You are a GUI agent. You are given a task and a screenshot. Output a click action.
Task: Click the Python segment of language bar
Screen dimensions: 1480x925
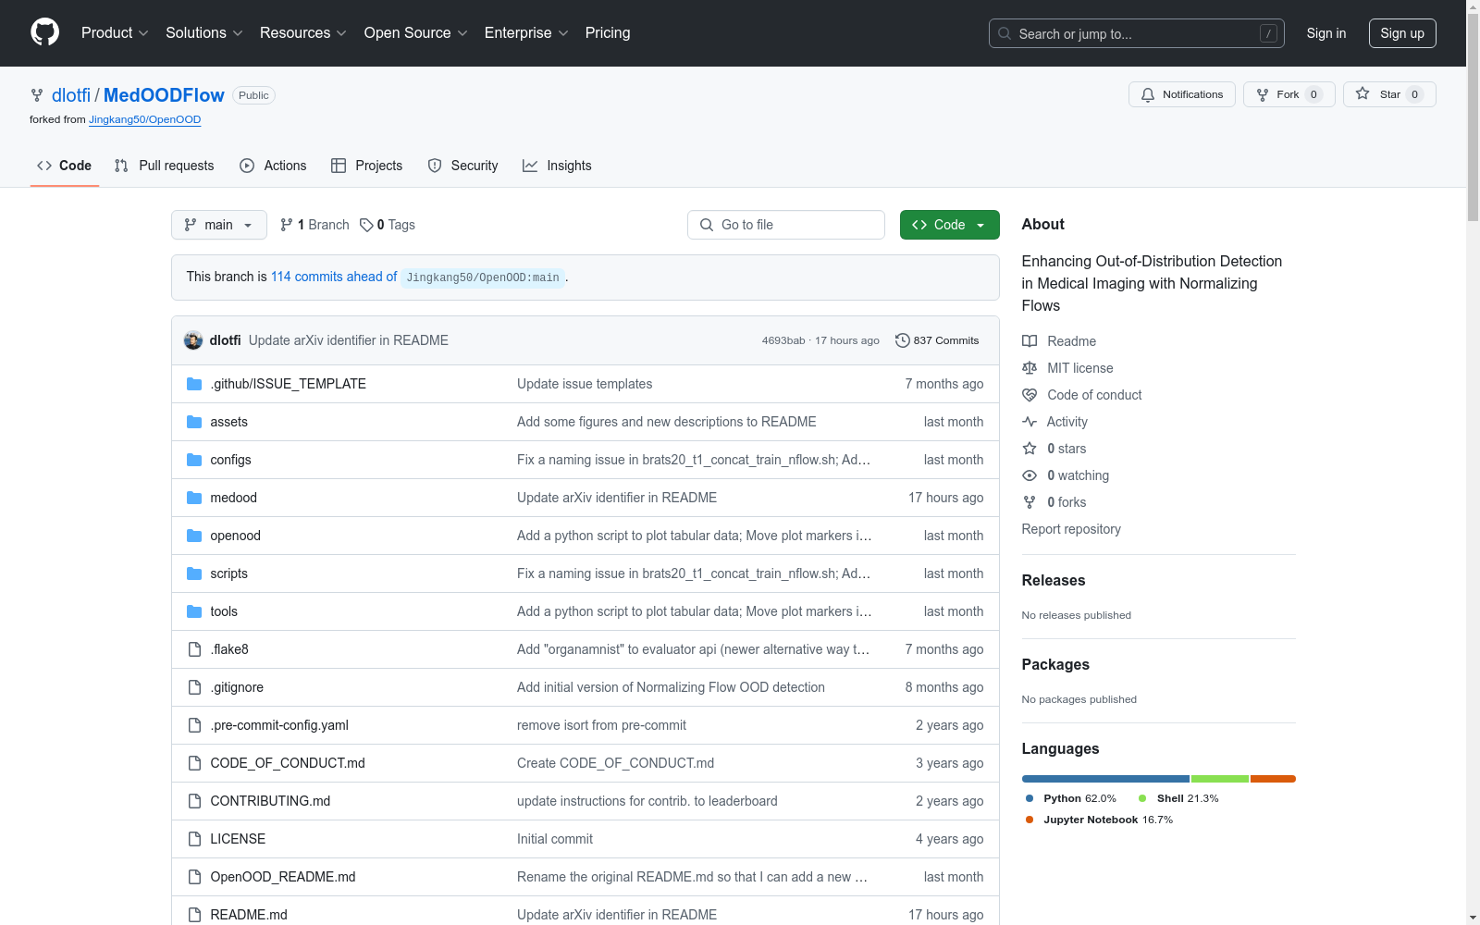click(1105, 779)
